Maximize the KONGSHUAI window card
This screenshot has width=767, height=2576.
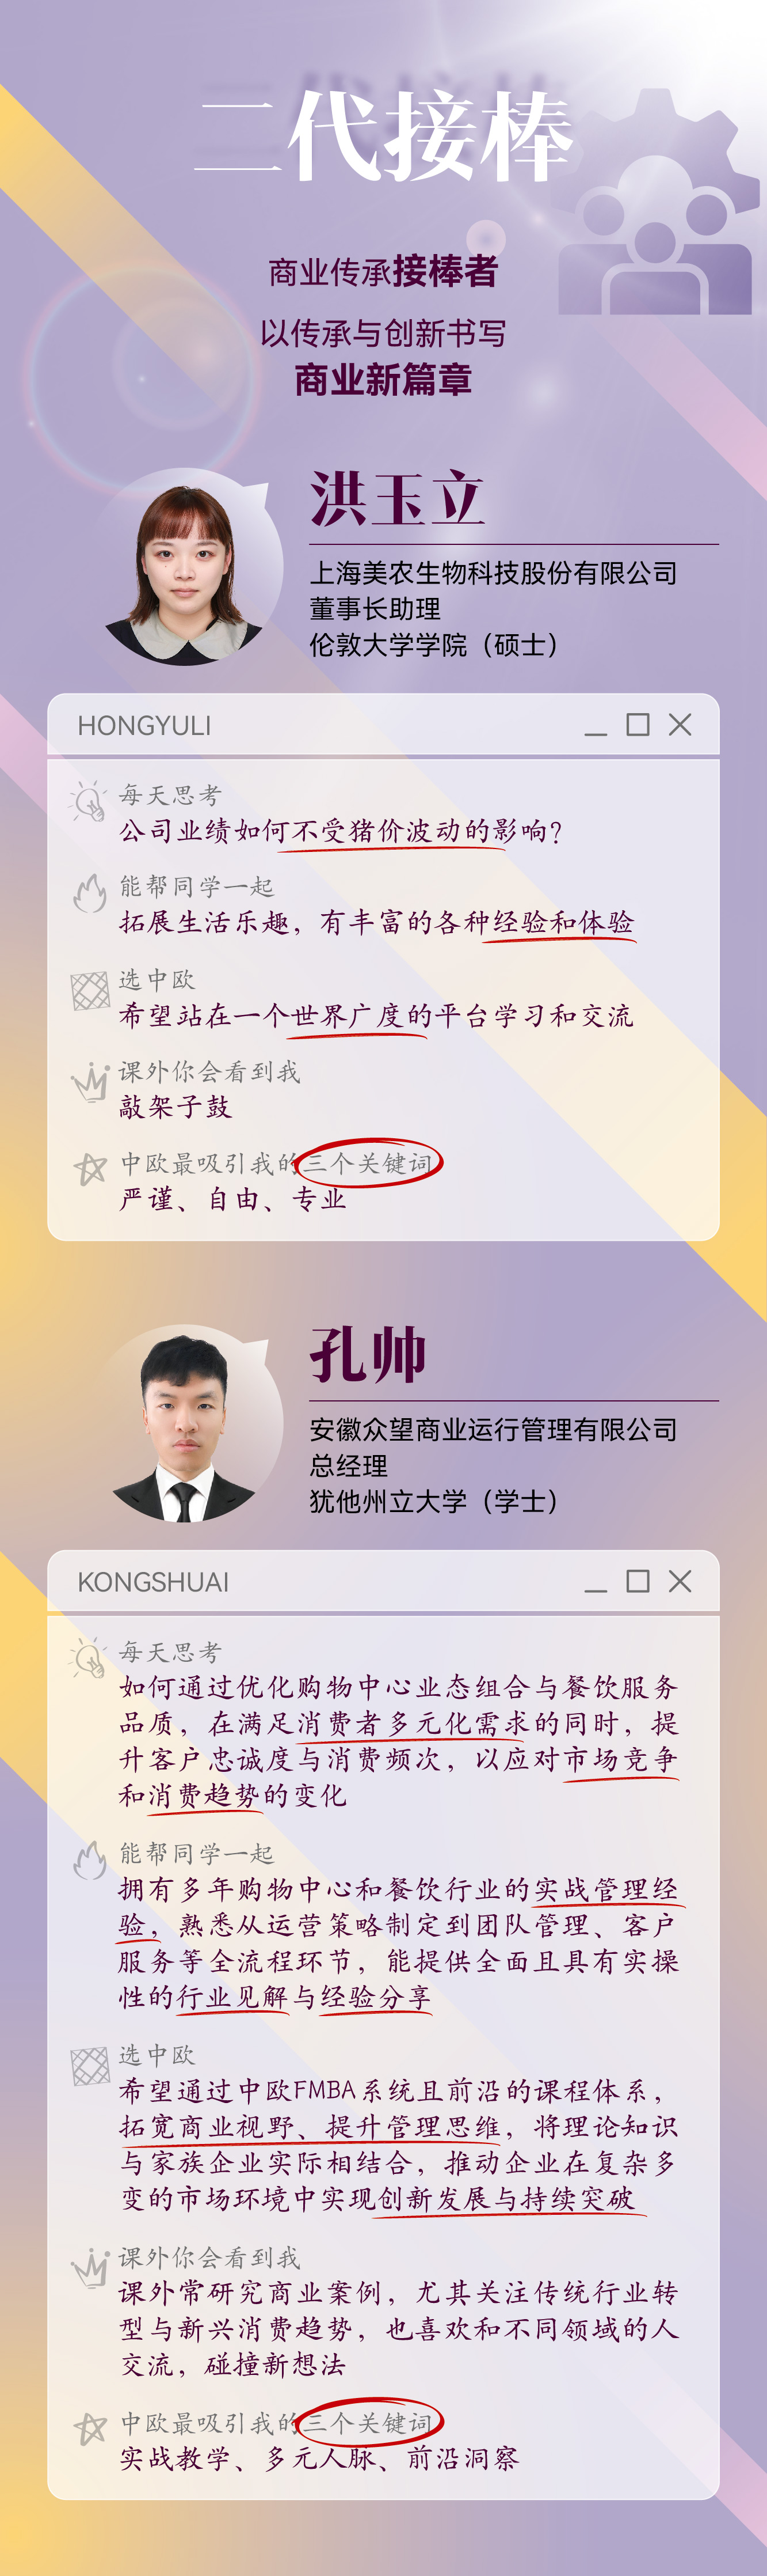click(x=638, y=1580)
